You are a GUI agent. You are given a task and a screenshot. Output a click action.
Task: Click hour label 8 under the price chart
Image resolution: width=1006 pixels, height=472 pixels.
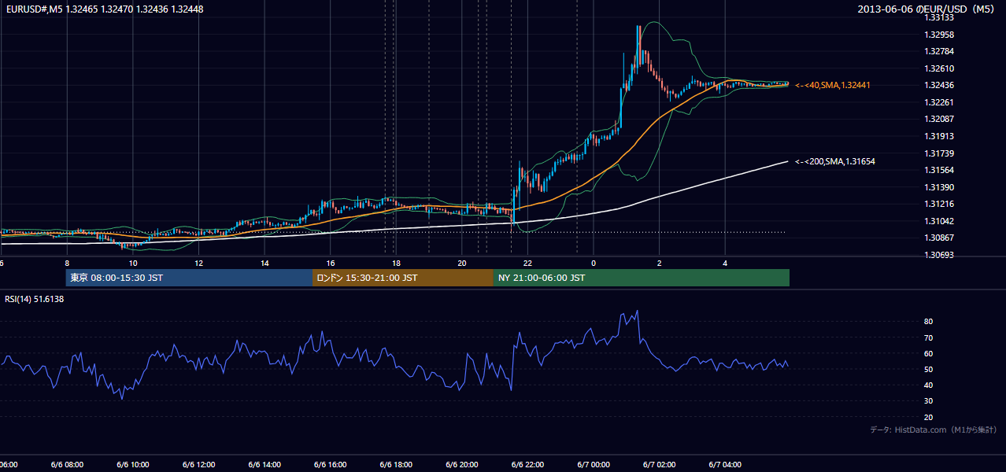(67, 264)
